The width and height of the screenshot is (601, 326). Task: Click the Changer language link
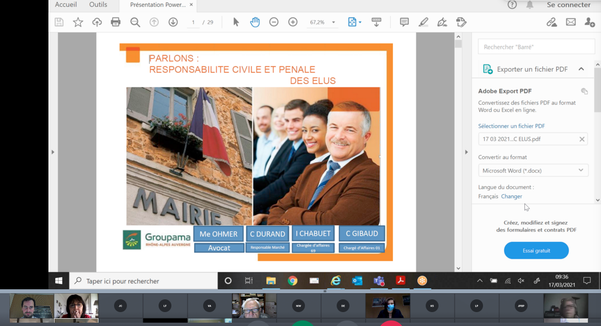[511, 196]
